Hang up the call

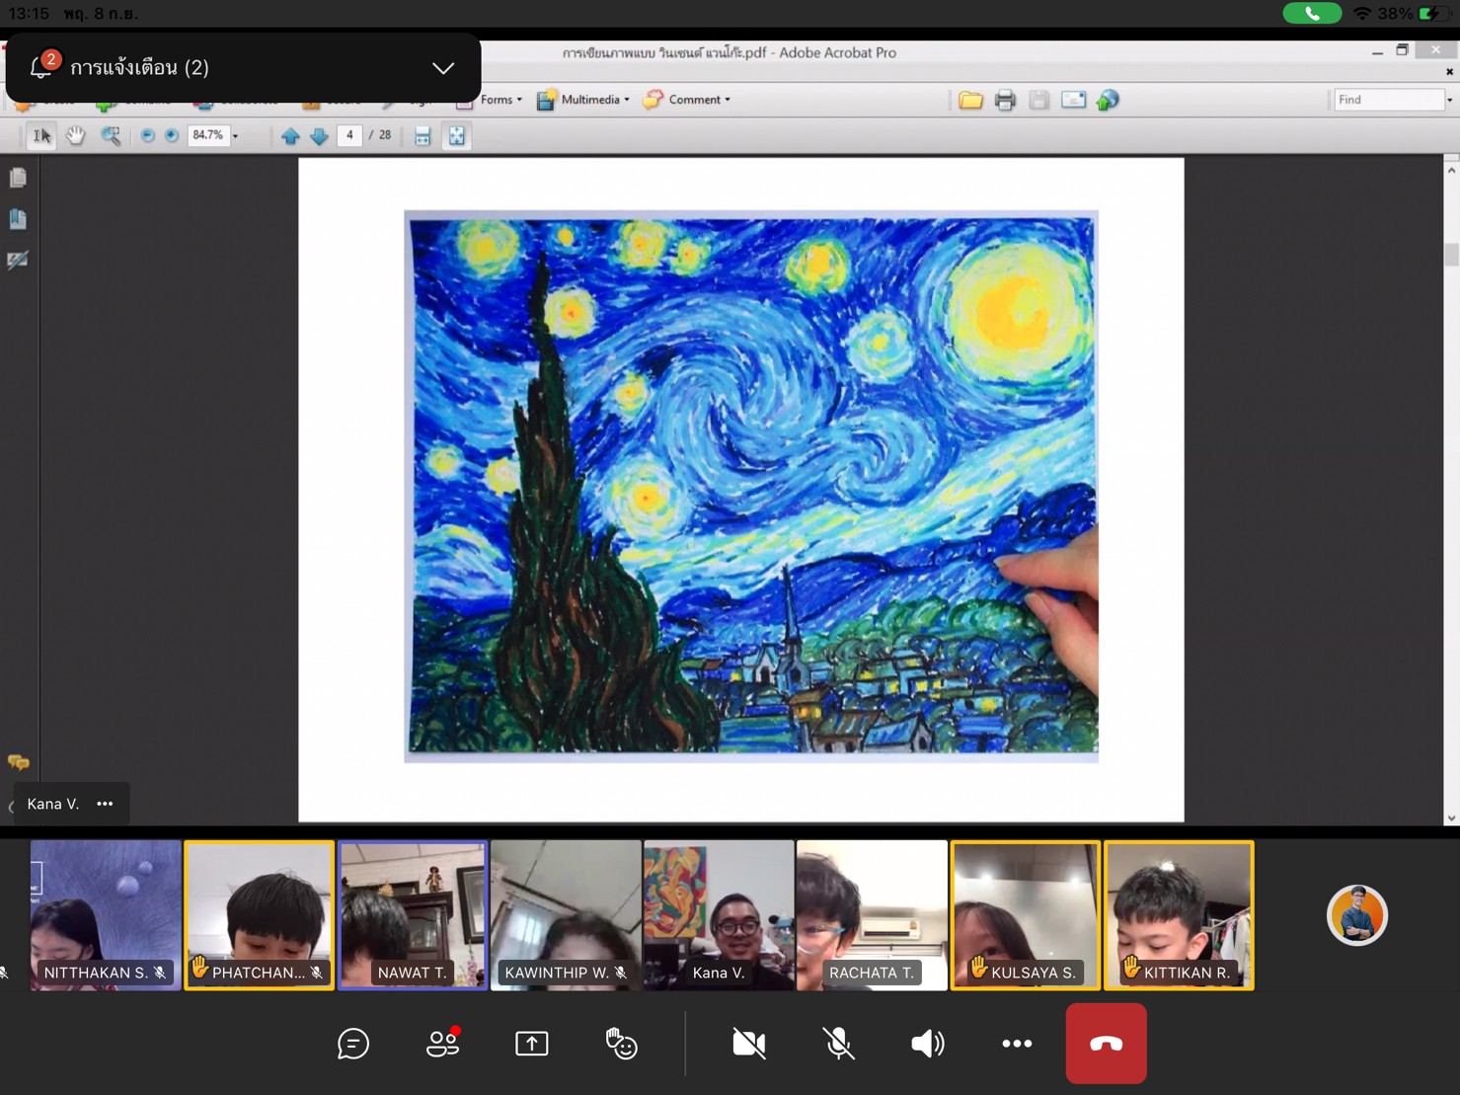pyautogui.click(x=1106, y=1044)
